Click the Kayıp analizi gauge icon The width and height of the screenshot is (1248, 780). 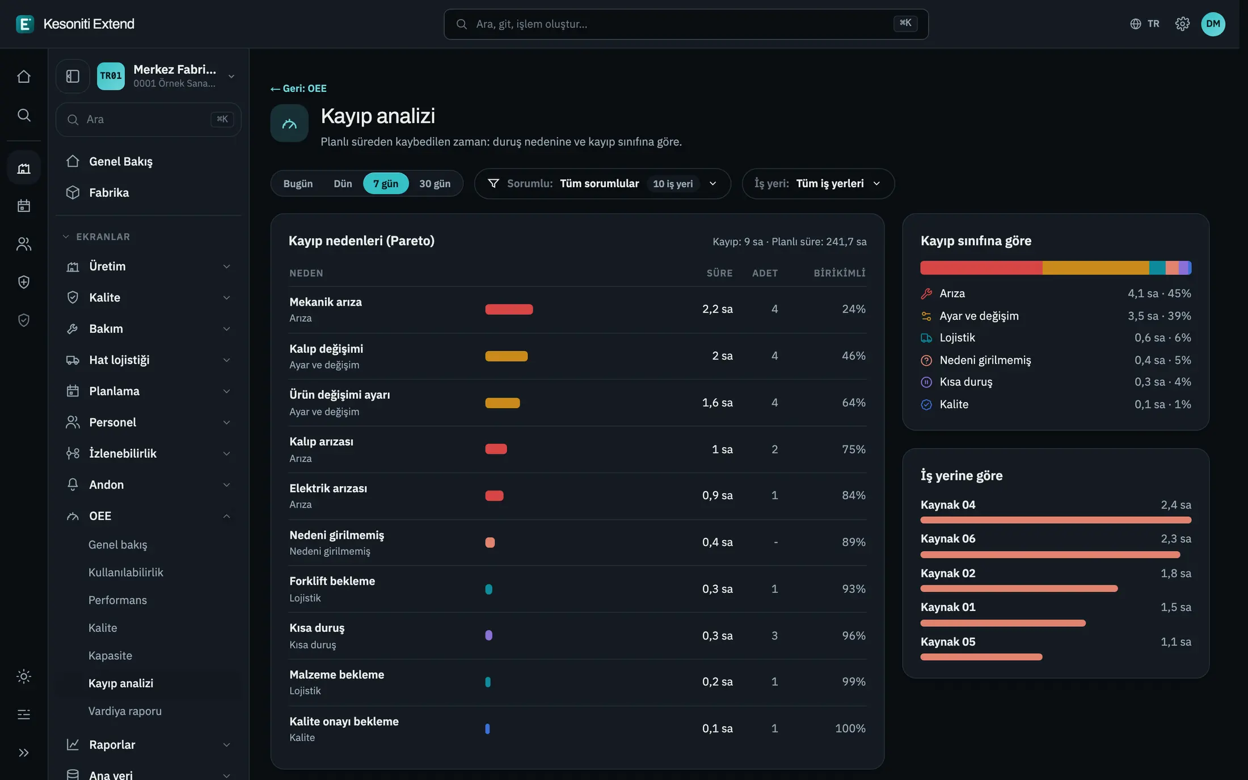[x=289, y=123]
